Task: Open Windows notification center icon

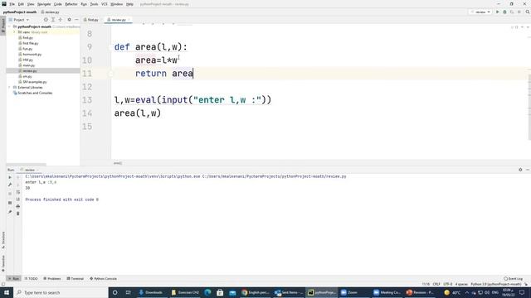Action: 522,292
